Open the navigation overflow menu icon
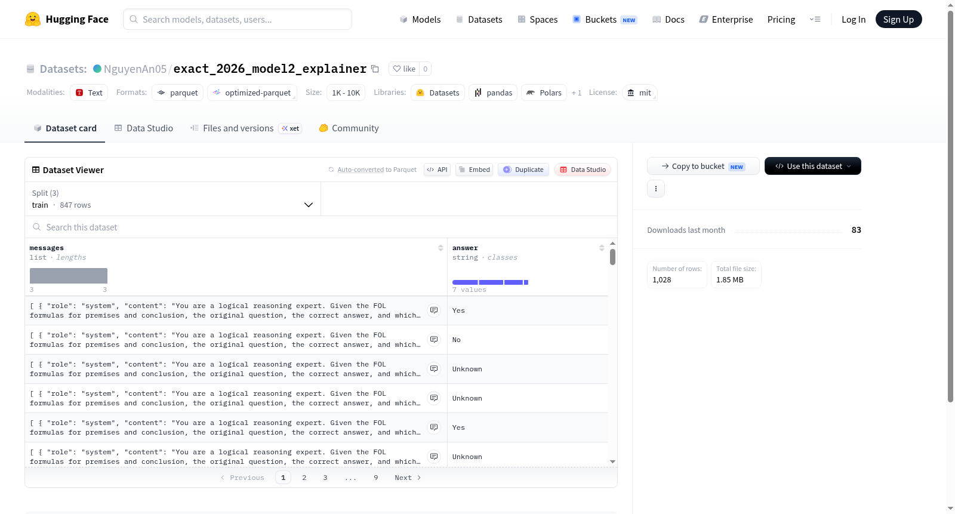This screenshot has height=514, width=955. [815, 19]
